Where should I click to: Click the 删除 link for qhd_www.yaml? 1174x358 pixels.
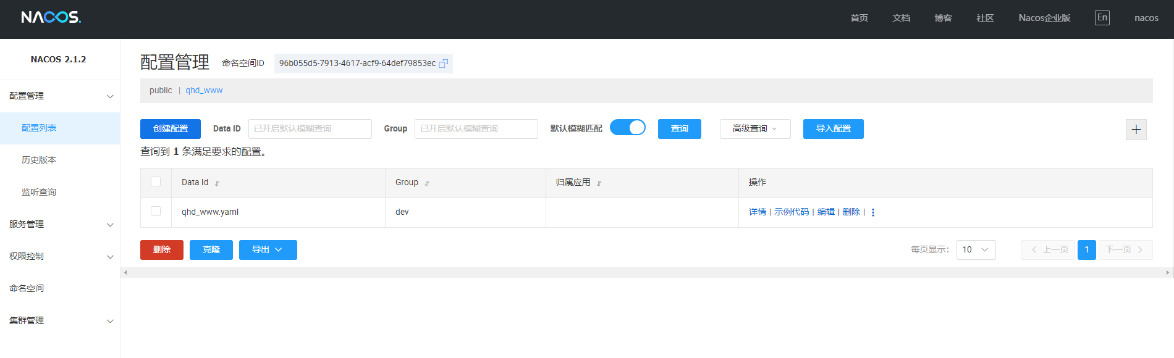(x=851, y=212)
